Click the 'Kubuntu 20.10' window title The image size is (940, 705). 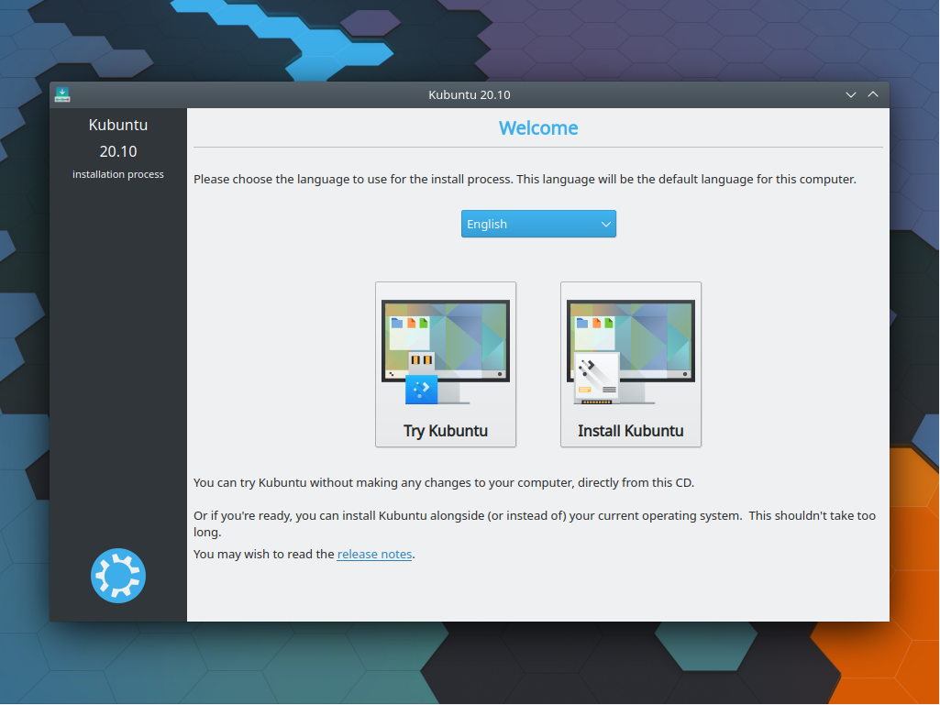pyautogui.click(x=470, y=94)
